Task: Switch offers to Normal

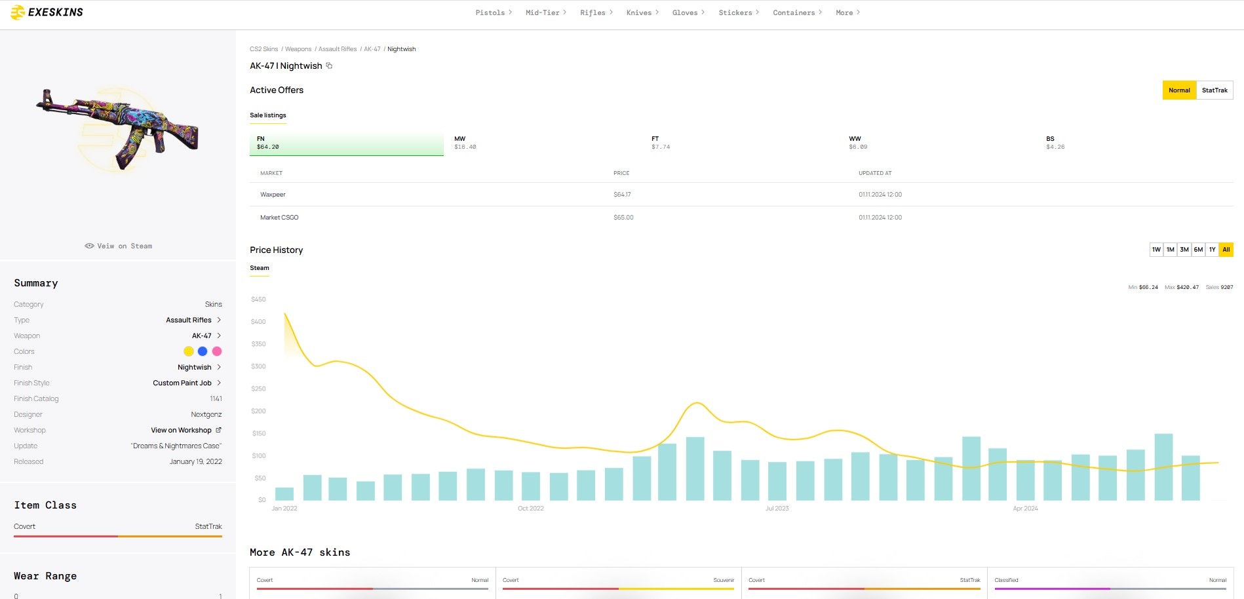Action: 1179,90
